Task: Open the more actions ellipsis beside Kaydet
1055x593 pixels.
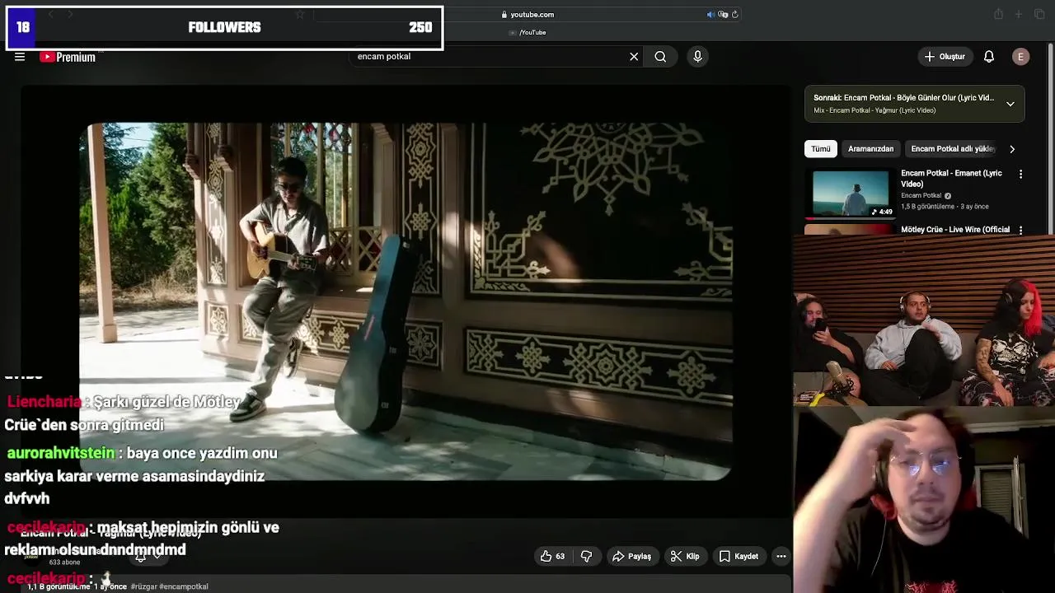Action: [781, 557]
